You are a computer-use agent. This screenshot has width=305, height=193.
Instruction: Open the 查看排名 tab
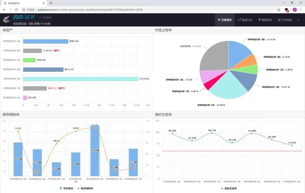pos(265,20)
